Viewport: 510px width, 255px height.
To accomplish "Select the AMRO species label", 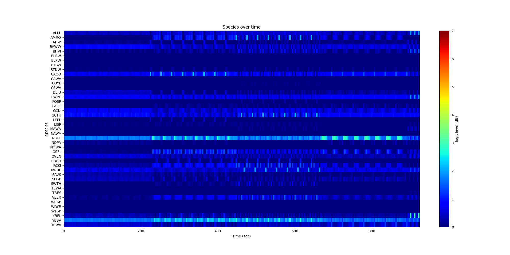I will pyautogui.click(x=56, y=38).
